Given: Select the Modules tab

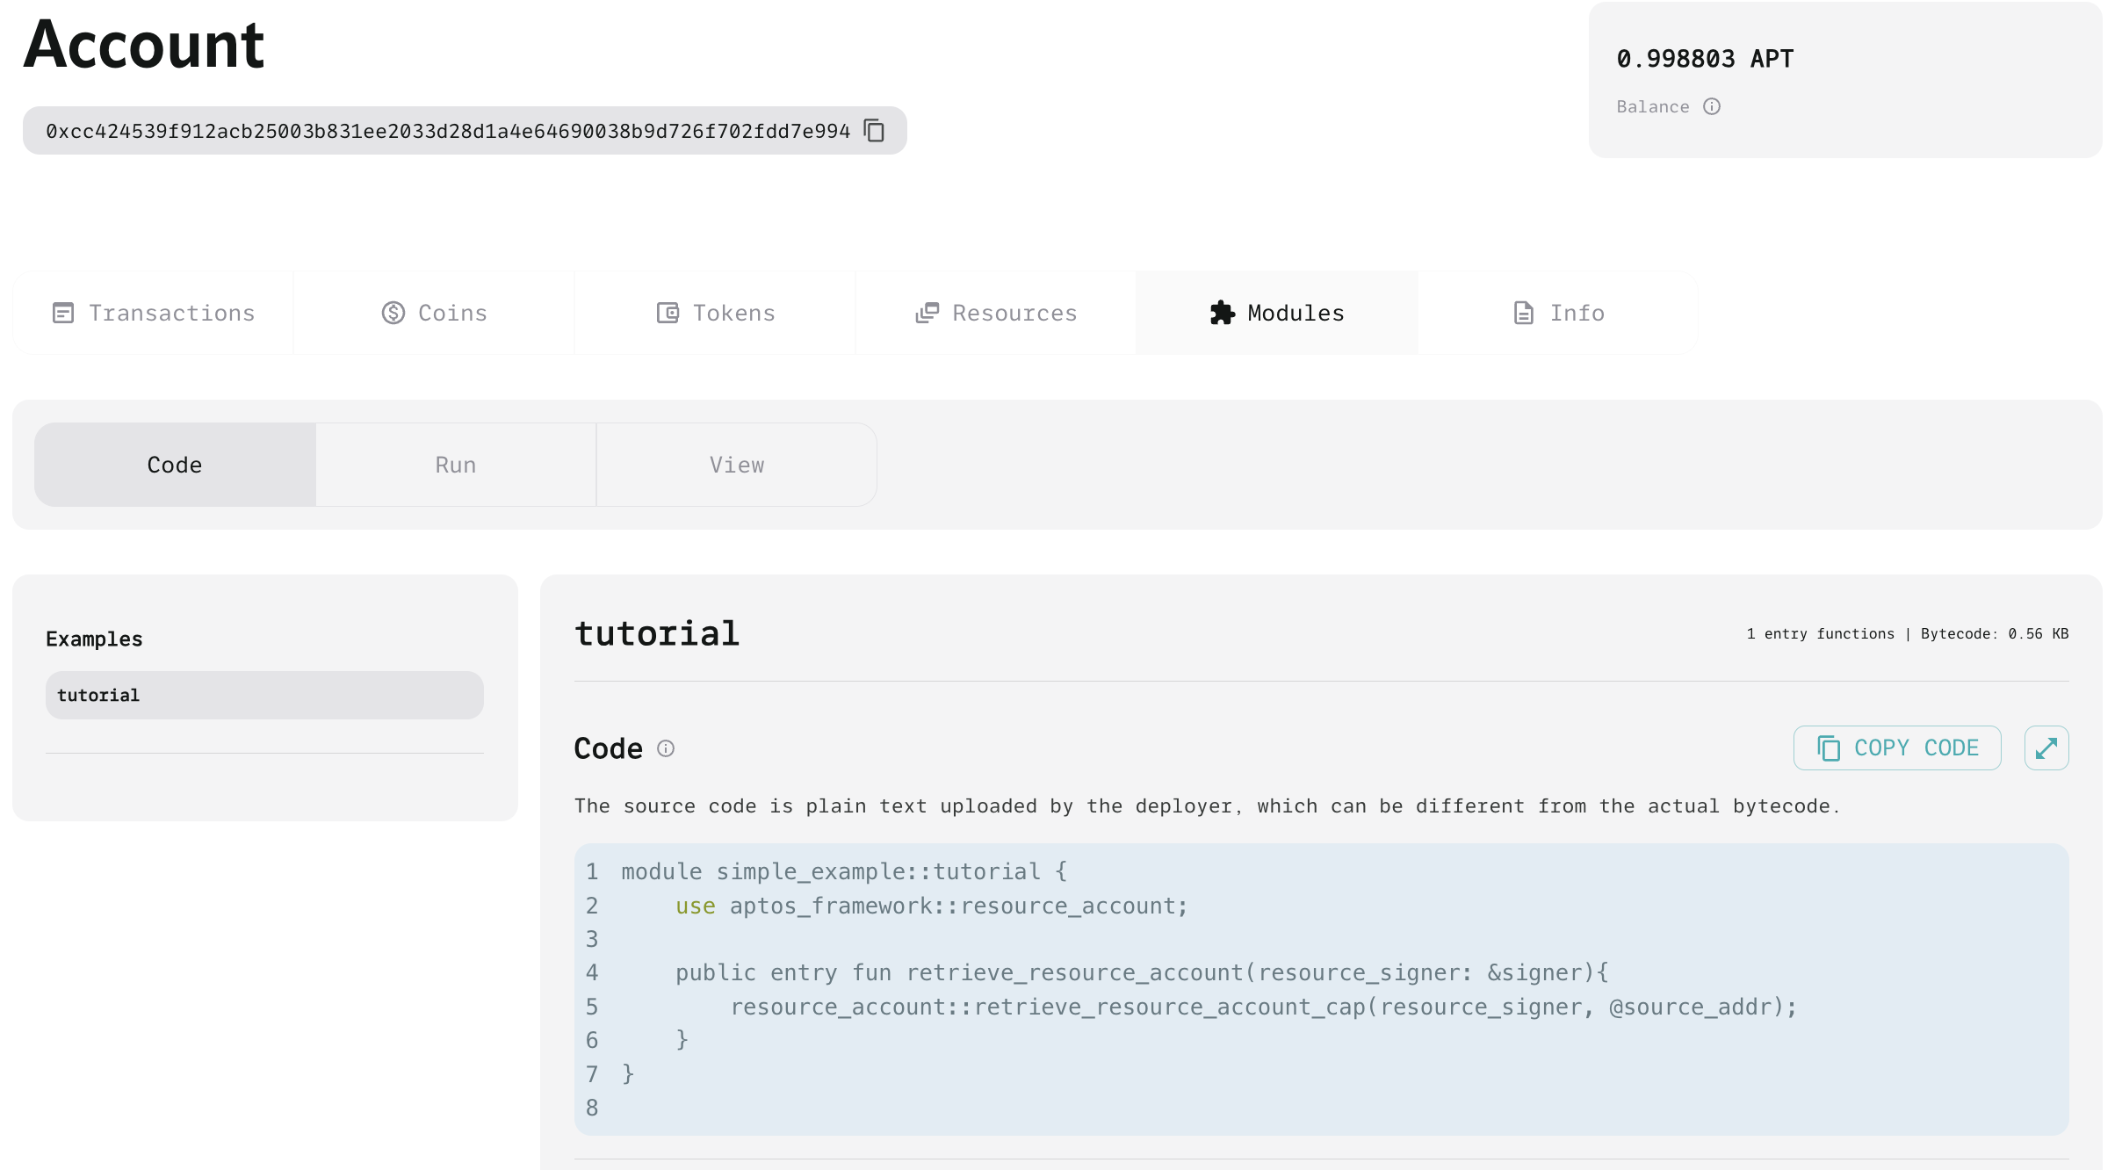Looking at the screenshot, I should (1277, 313).
